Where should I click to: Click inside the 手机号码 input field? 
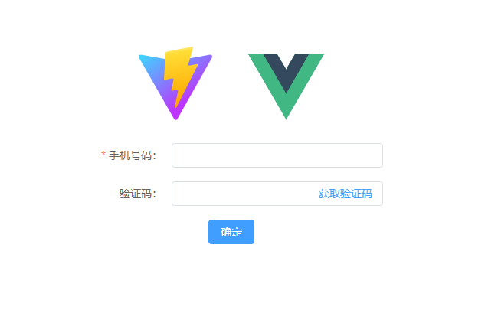pos(277,155)
